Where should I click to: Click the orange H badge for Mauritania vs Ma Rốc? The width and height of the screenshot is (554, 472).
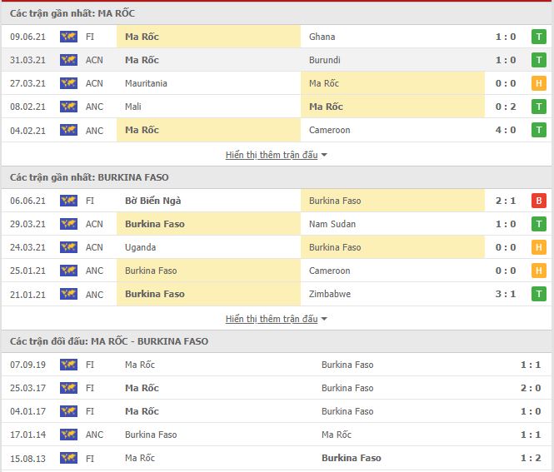[x=538, y=83]
